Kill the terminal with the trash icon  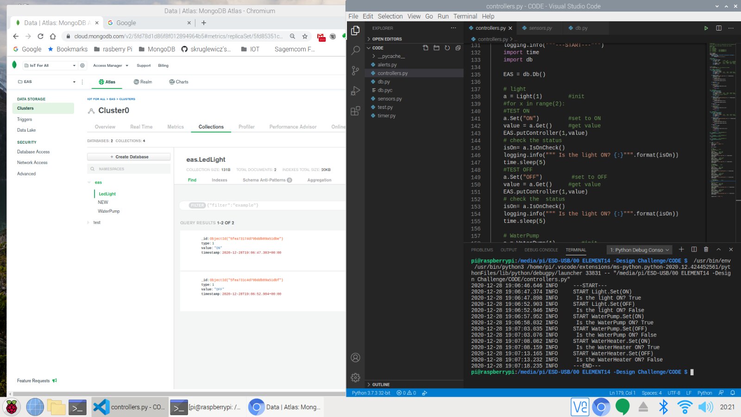(x=706, y=250)
